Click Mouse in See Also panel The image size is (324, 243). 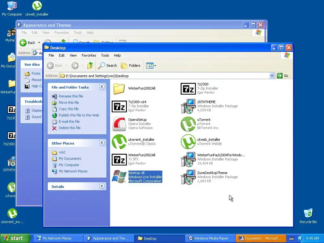tap(37, 80)
